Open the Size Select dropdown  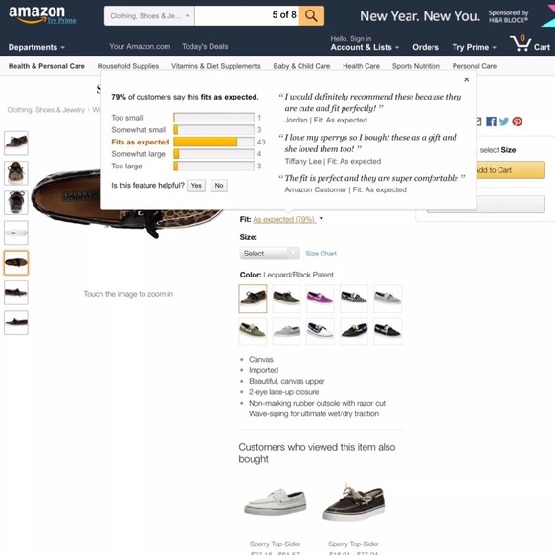[x=269, y=254]
